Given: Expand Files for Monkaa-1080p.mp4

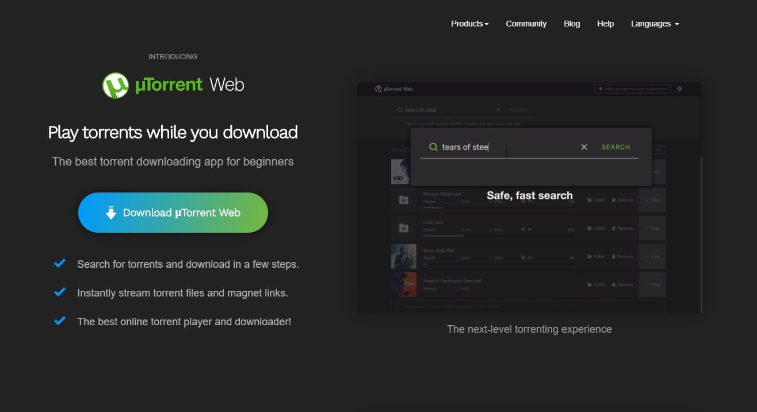Looking at the screenshot, I should pyautogui.click(x=652, y=200).
